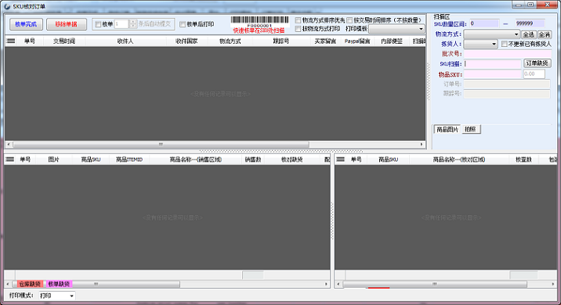This screenshot has height=305, width=561.
Task: Click the F0000001 barcode image
Action: 260,21
